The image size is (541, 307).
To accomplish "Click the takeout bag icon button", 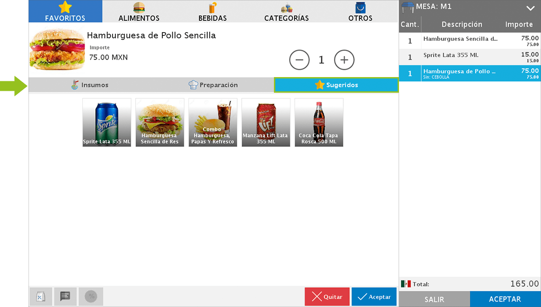I will (40, 297).
